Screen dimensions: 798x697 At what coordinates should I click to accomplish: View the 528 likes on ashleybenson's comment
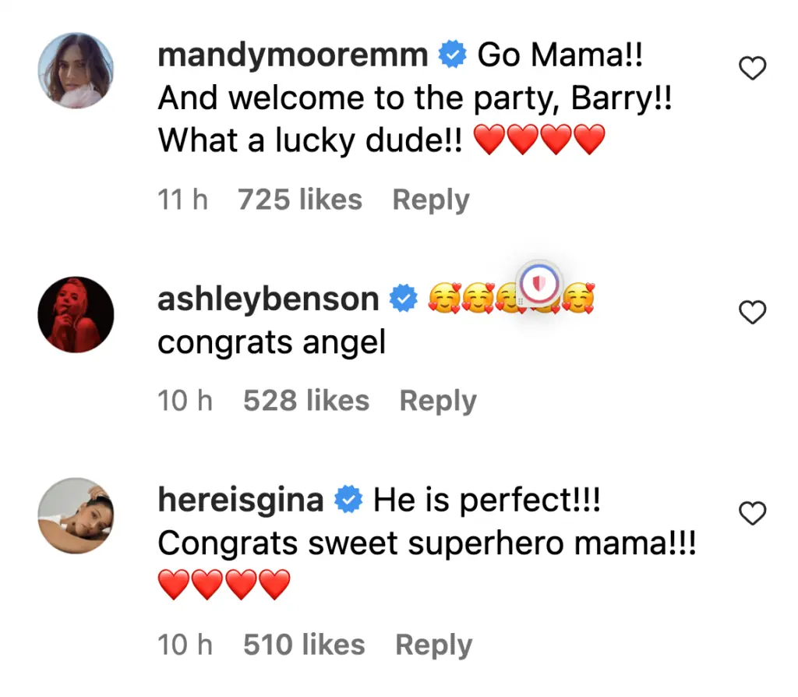coord(306,401)
